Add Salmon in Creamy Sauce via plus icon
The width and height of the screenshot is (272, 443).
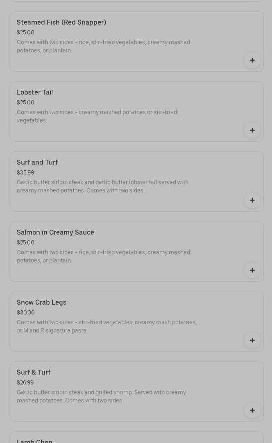click(x=252, y=270)
